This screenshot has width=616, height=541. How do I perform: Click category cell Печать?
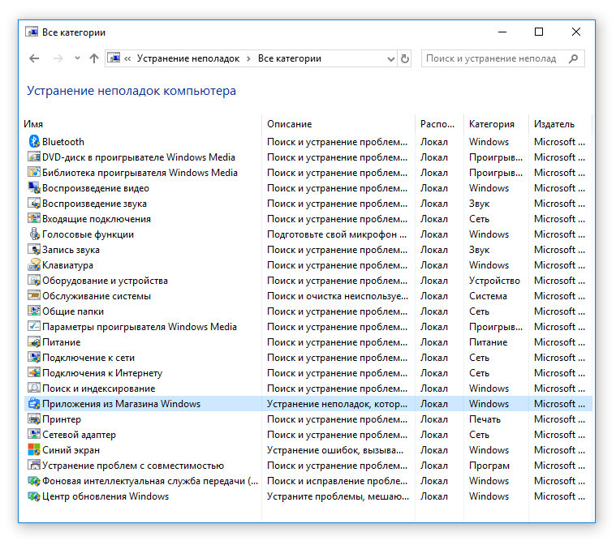coord(485,419)
